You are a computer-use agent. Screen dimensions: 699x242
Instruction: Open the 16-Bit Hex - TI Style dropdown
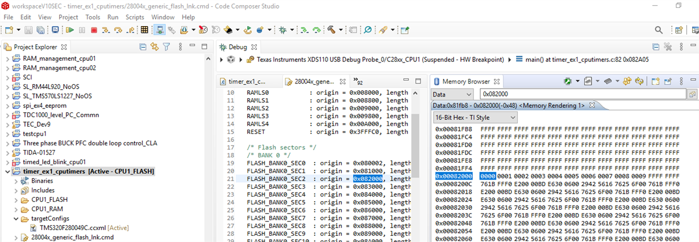(475, 117)
